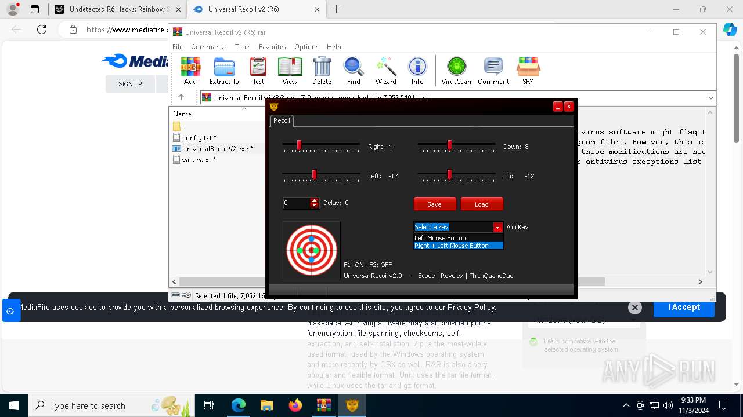Image resolution: width=743 pixels, height=417 pixels.
Task: Run the Test archive tool
Action: click(258, 71)
